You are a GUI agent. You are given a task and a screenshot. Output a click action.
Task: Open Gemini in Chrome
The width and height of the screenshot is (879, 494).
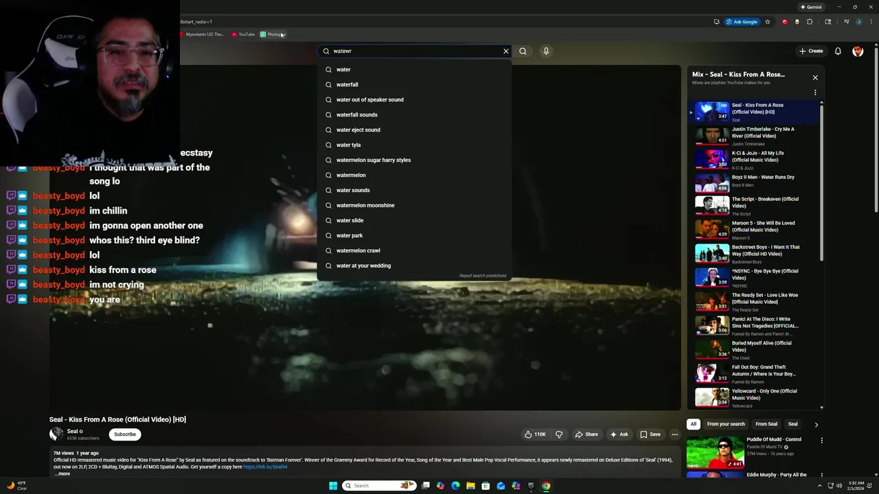click(811, 7)
